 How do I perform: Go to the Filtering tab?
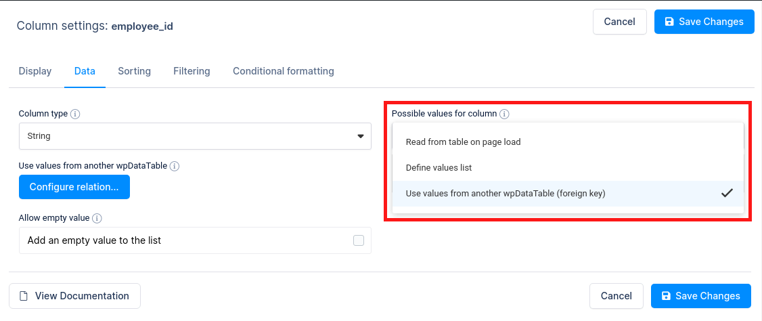(192, 71)
